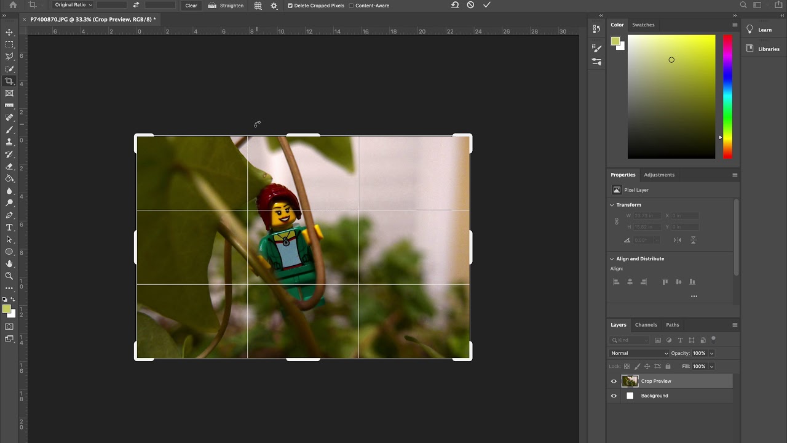
Task: Open crop overlay grid options
Action: coord(258,5)
